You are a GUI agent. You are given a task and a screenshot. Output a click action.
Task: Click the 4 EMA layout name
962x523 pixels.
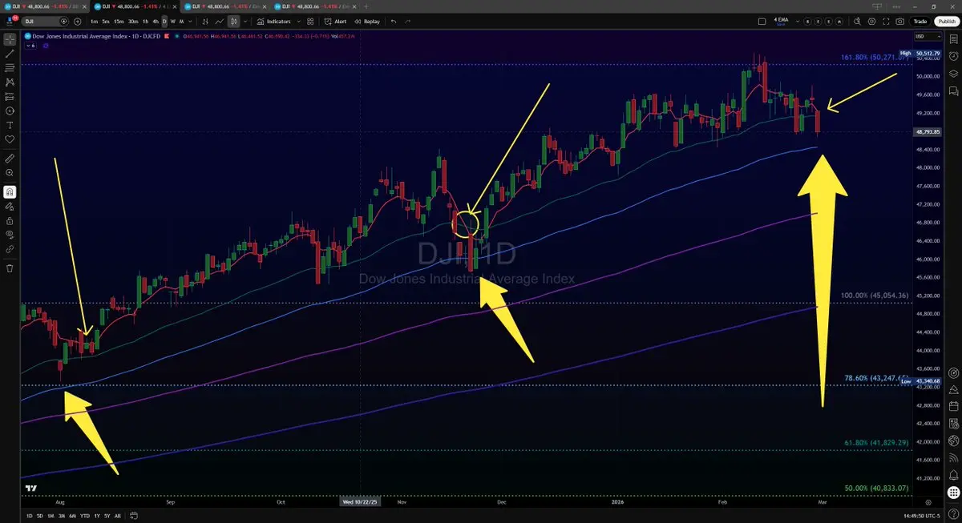781,20
